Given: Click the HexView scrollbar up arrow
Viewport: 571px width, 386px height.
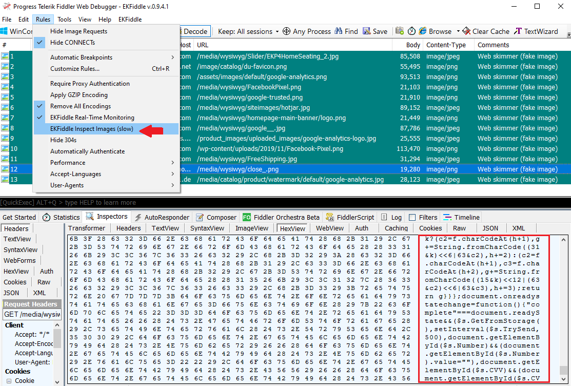Looking at the screenshot, I should [563, 240].
